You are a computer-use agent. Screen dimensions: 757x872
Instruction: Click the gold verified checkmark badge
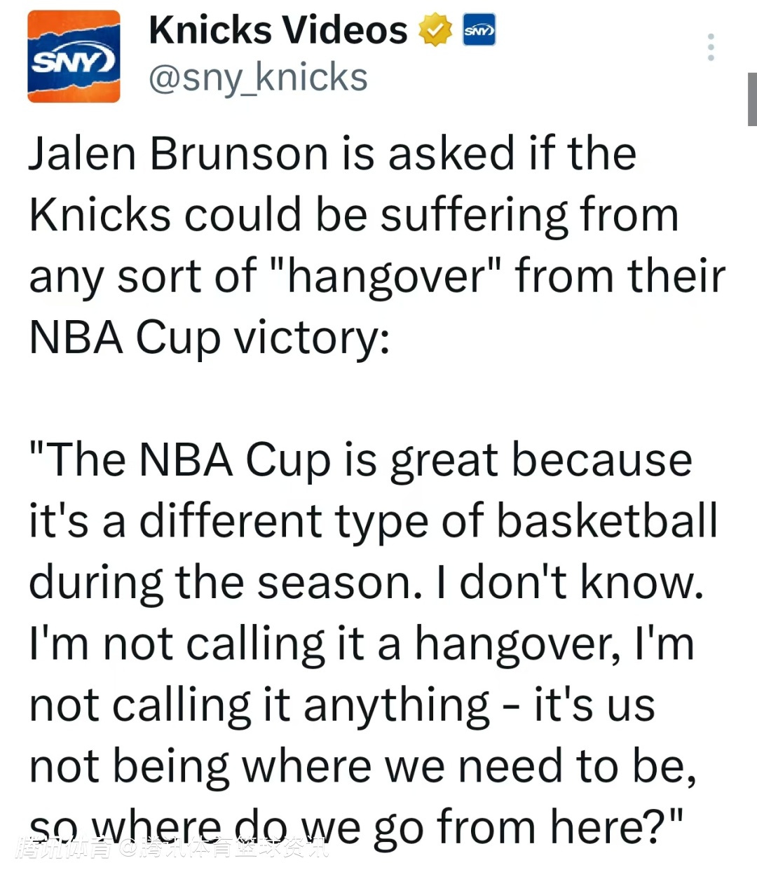pyautogui.click(x=435, y=30)
